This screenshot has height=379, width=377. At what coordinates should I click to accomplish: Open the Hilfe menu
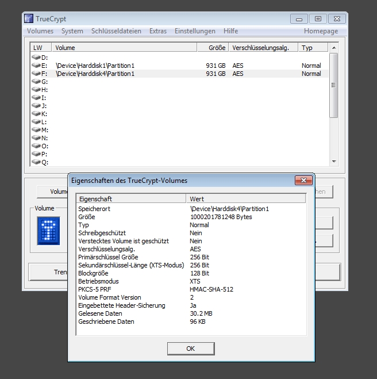(230, 31)
